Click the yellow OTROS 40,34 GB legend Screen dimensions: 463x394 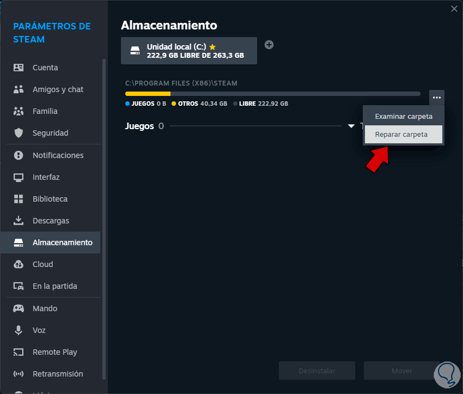coord(199,104)
